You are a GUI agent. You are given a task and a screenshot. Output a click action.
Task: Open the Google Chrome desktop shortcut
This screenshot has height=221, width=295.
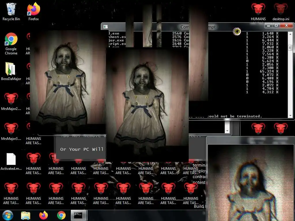point(11,44)
